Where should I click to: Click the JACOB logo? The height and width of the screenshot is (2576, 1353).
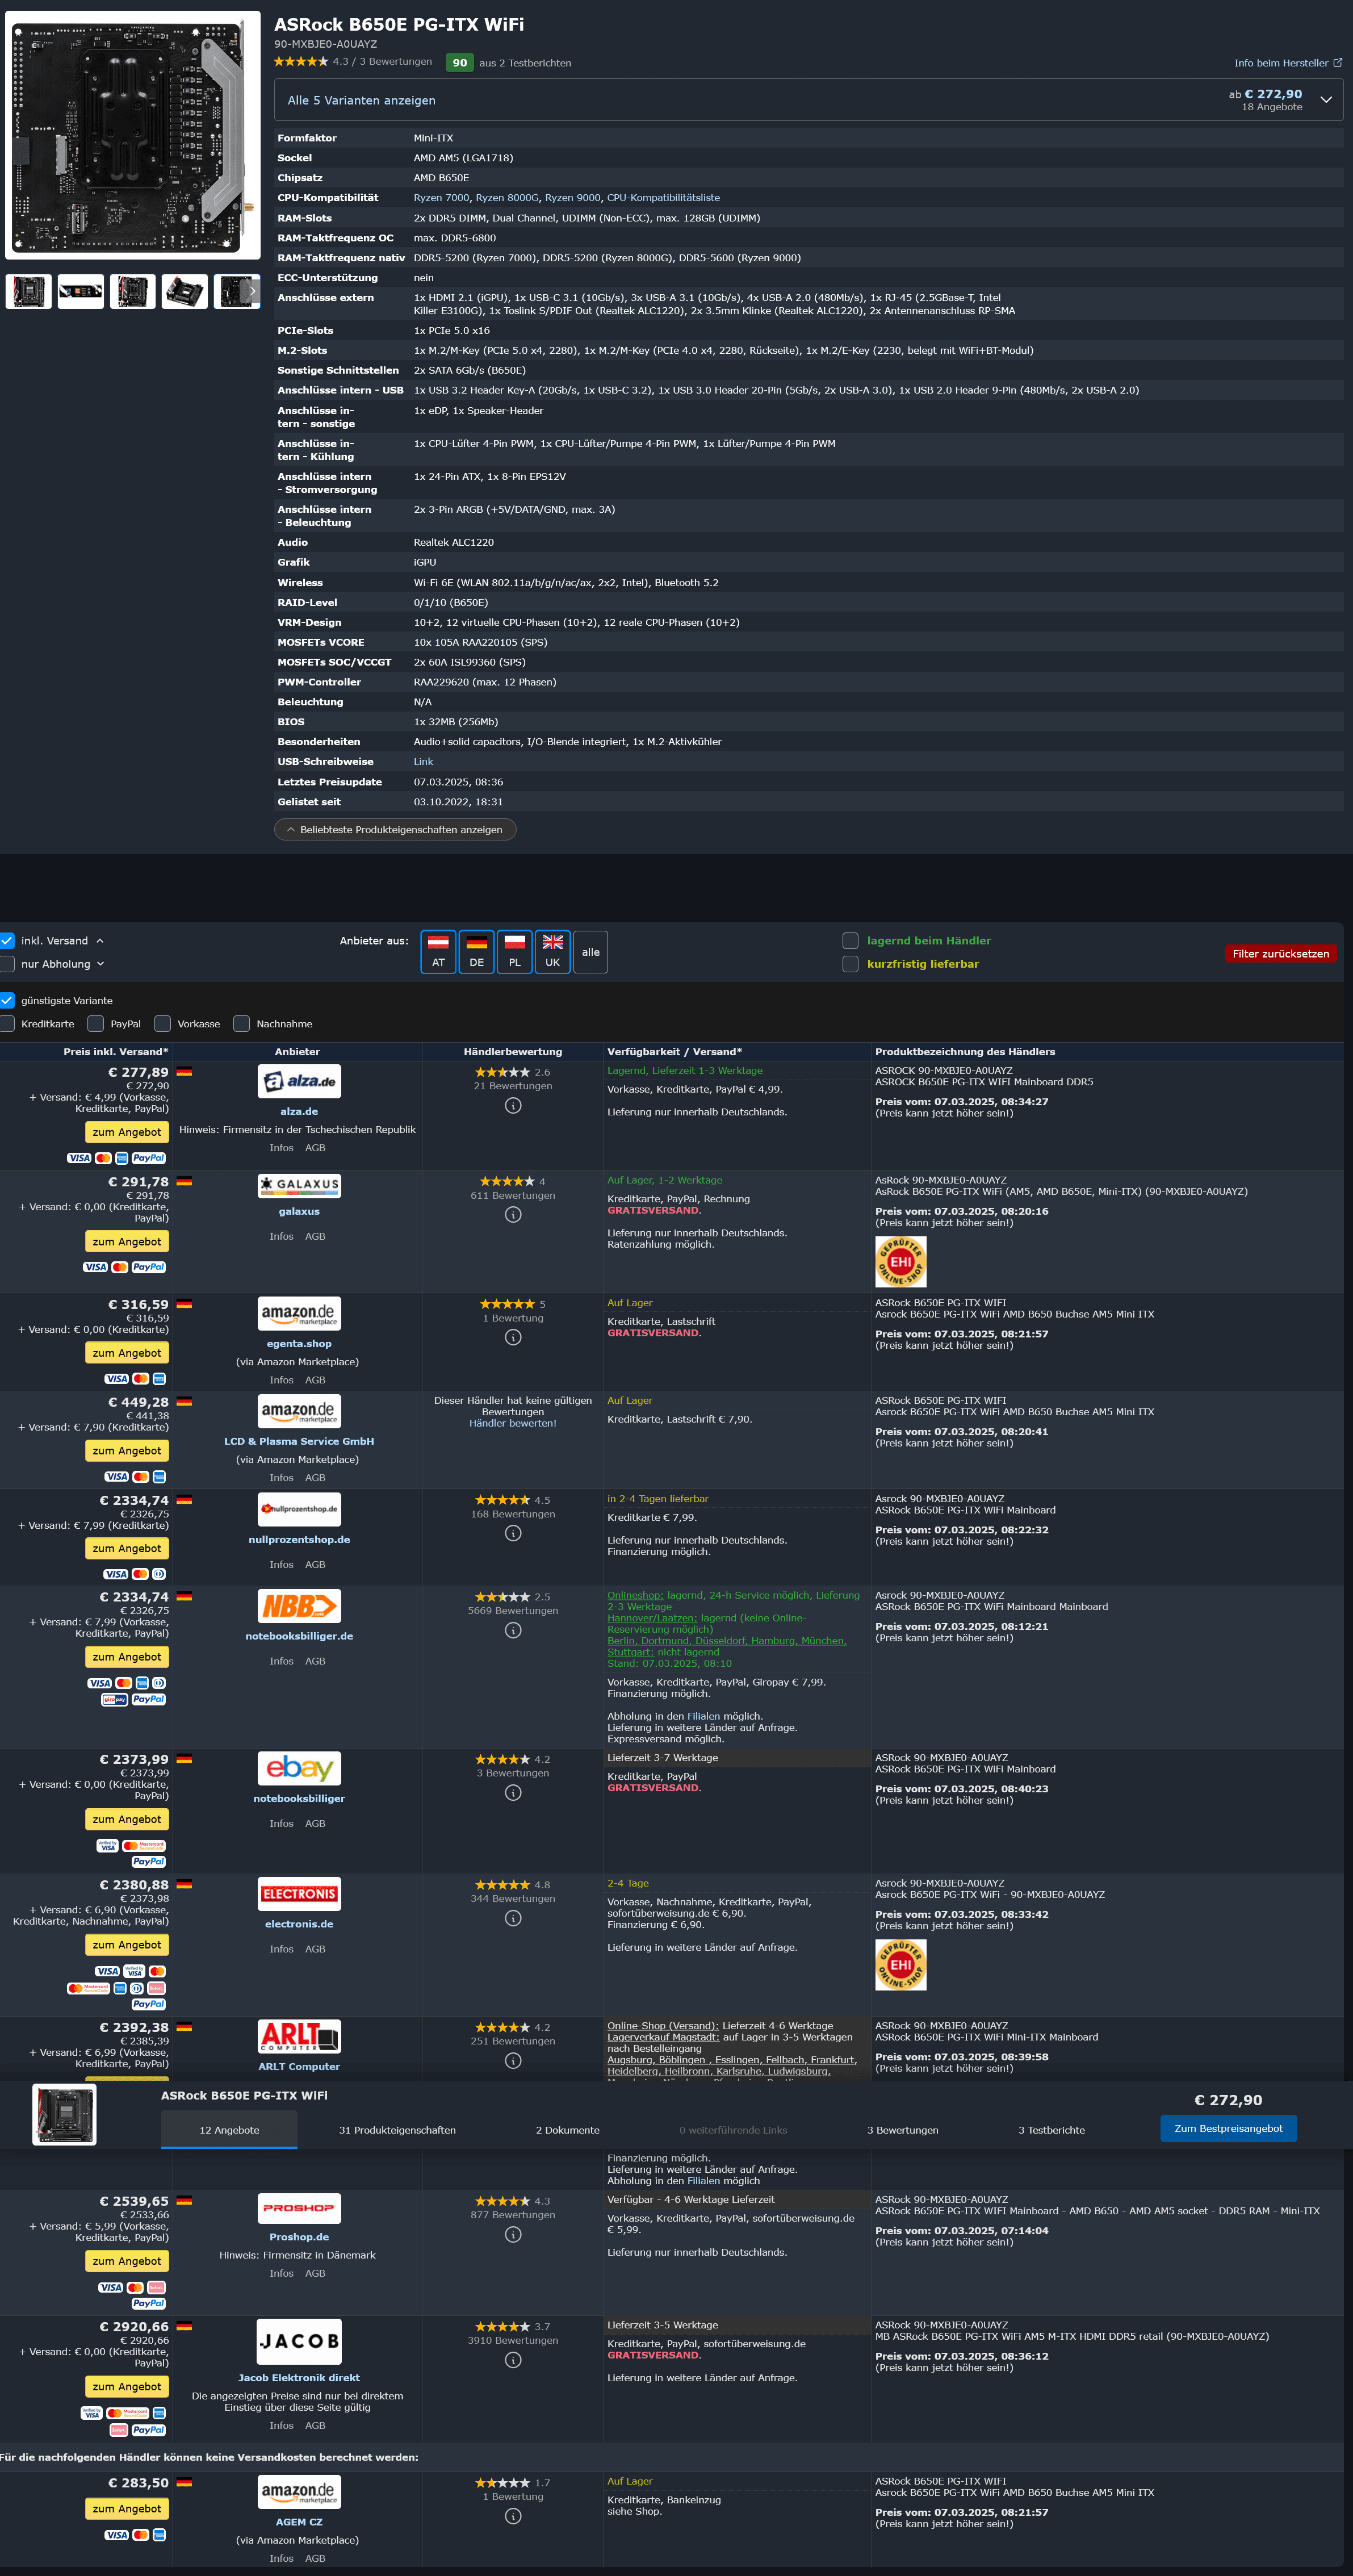[x=299, y=2342]
